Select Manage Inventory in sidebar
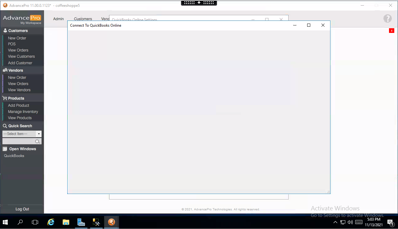 click(23, 112)
